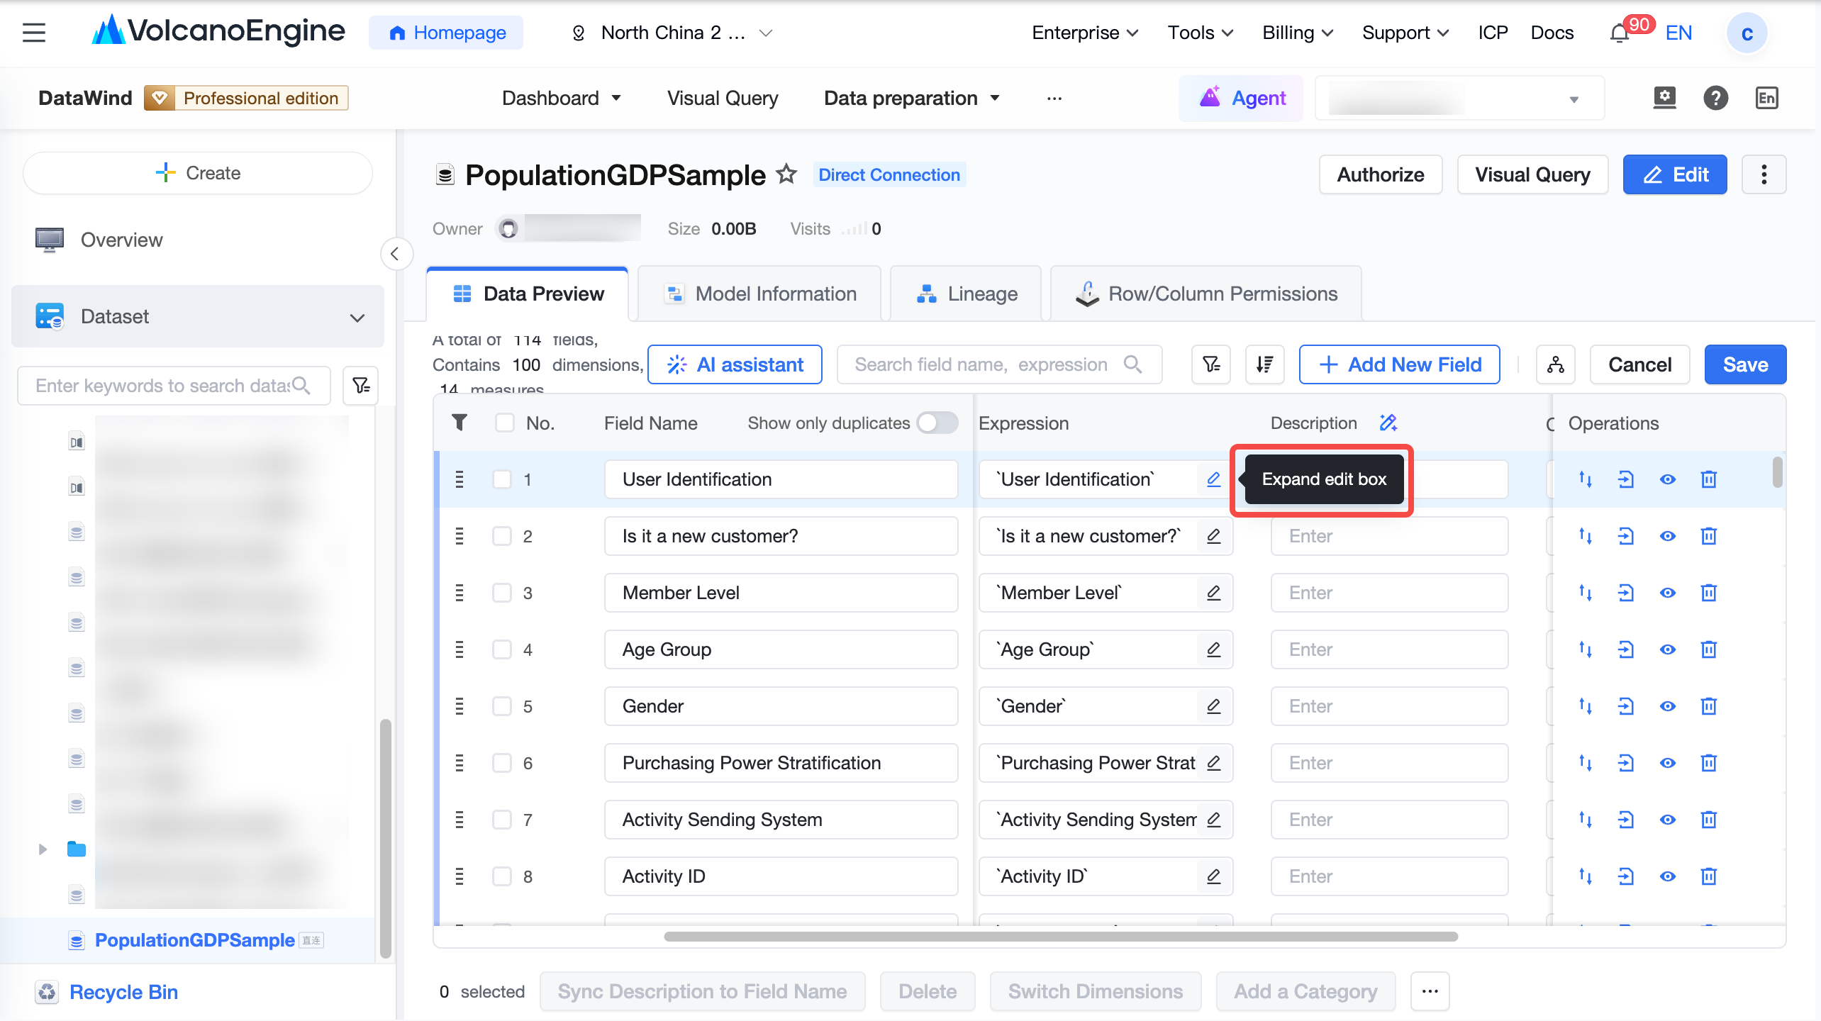Click the Save button

click(1745, 364)
